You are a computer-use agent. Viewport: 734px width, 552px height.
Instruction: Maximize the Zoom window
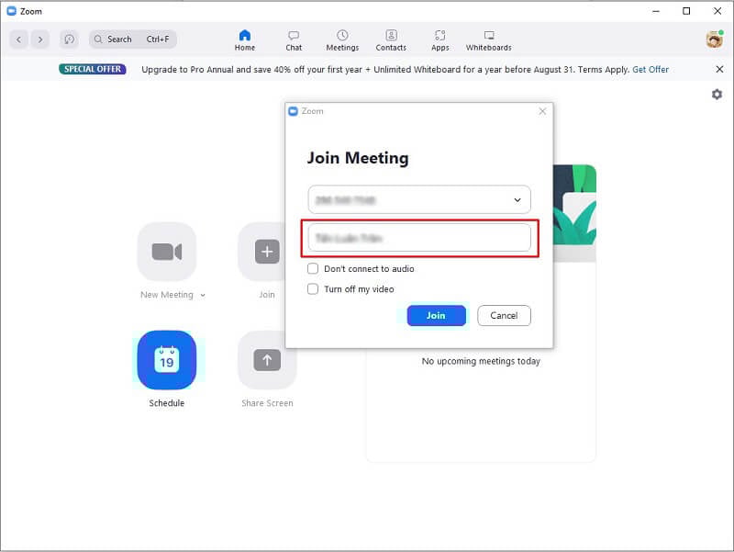coord(686,11)
